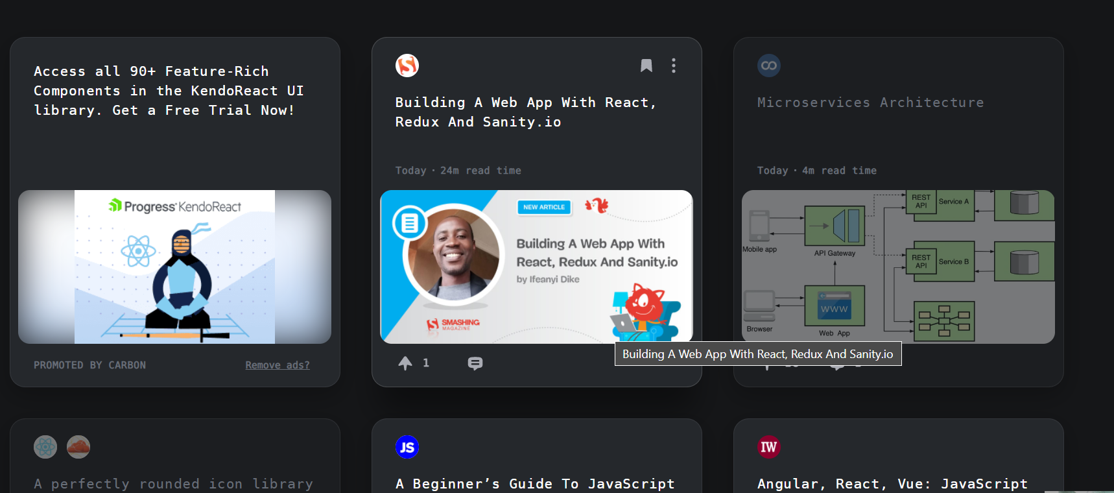Screen dimensions: 1114x493
Task: Open the KendoReact ad headline
Action: pos(169,91)
